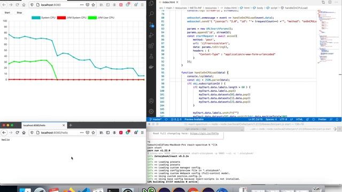This screenshot has height=192, width=342.
Task: Click the script breadcrumb item
Action: (x=272, y=8)
